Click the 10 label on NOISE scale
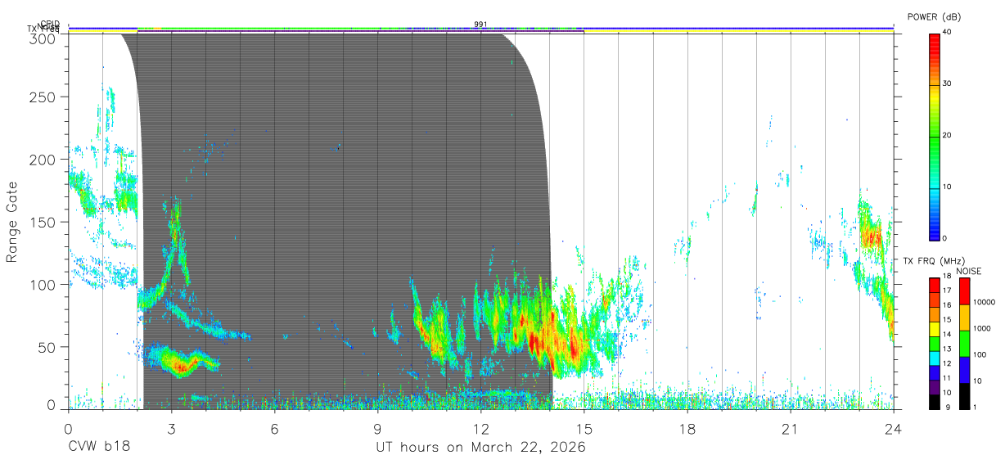 [978, 381]
